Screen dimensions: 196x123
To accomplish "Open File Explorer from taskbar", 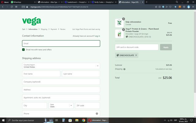I will tap(77, 120).
